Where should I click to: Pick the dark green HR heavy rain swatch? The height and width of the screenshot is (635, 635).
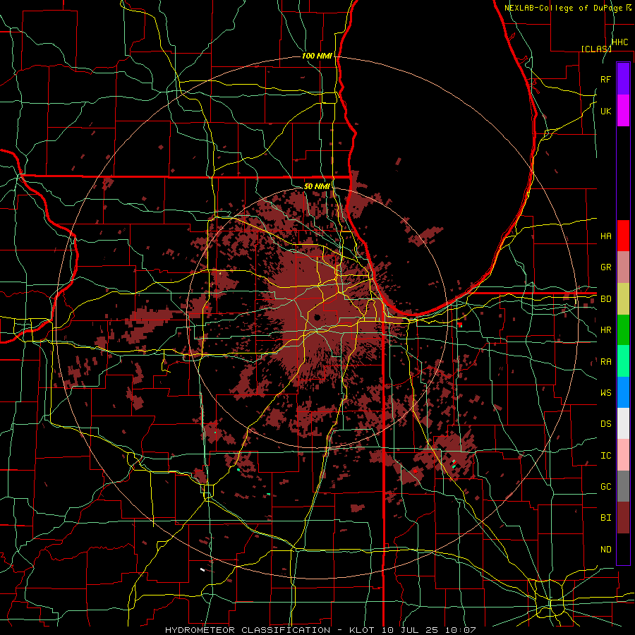click(623, 330)
